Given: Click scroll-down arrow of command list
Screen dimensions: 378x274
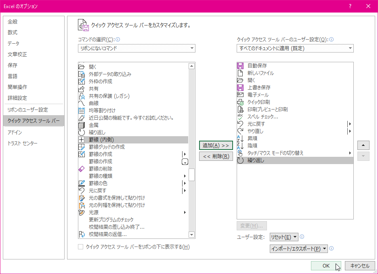Looking at the screenshot, I should 192,234.
